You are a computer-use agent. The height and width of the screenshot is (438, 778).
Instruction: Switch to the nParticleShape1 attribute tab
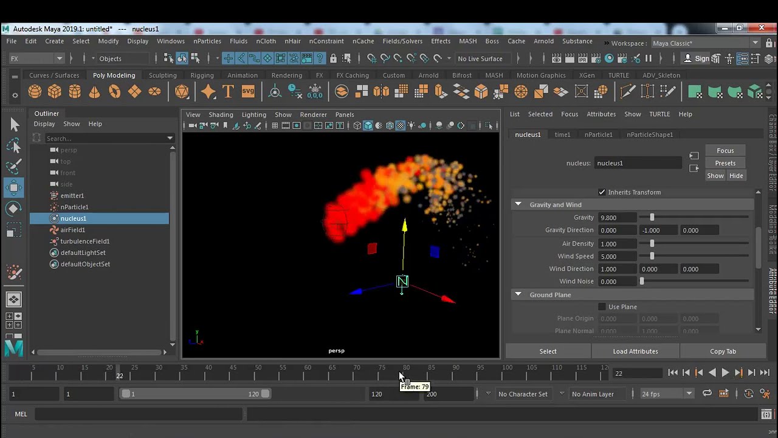(650, 134)
